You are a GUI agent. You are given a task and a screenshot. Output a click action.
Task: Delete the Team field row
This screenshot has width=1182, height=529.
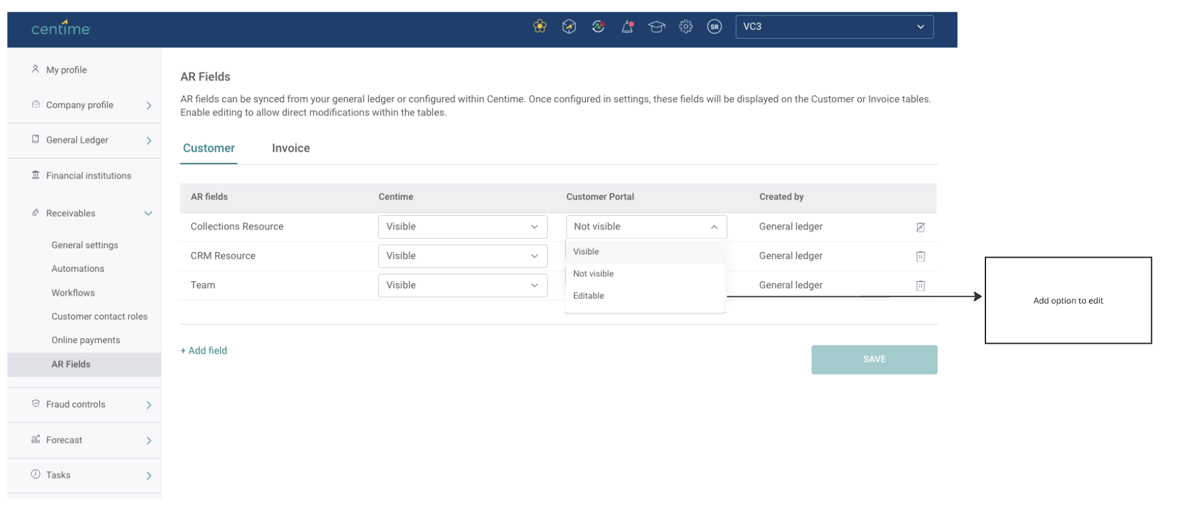[920, 286]
